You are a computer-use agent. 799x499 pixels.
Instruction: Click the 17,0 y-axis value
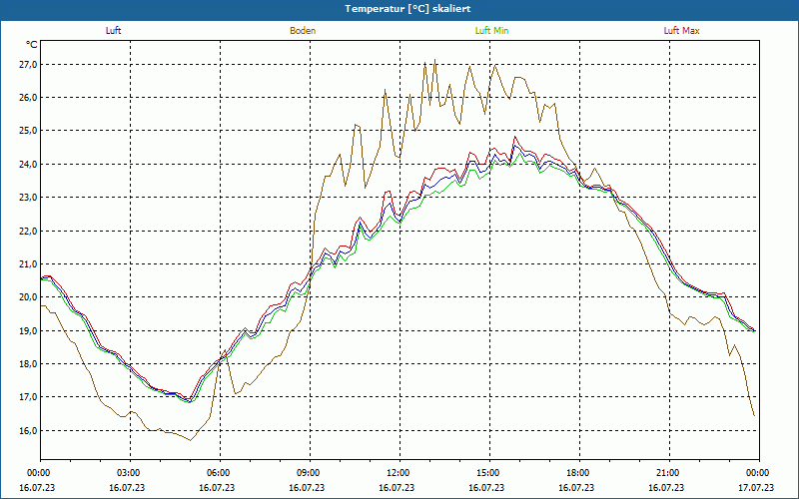pos(28,397)
